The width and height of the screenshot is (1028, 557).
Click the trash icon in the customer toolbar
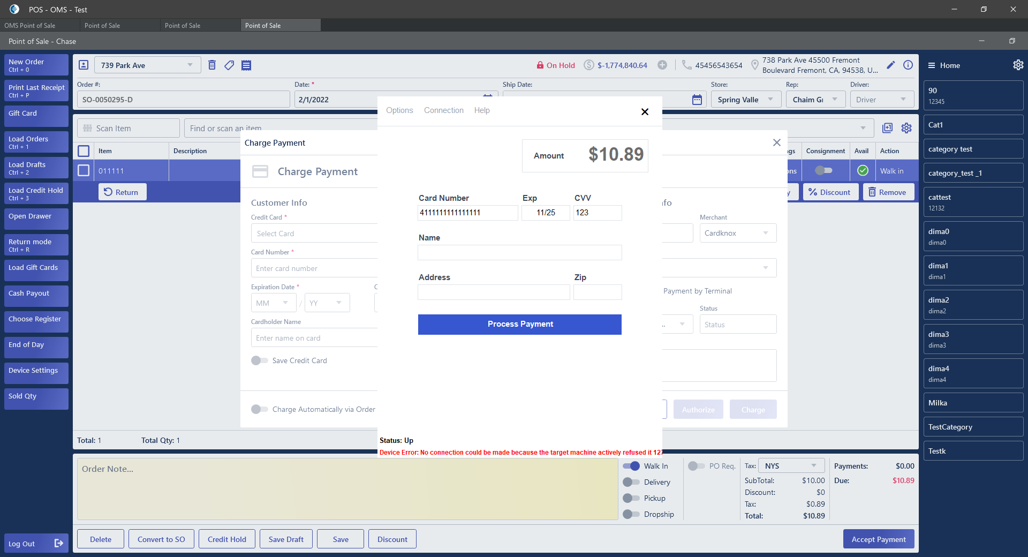(x=212, y=65)
